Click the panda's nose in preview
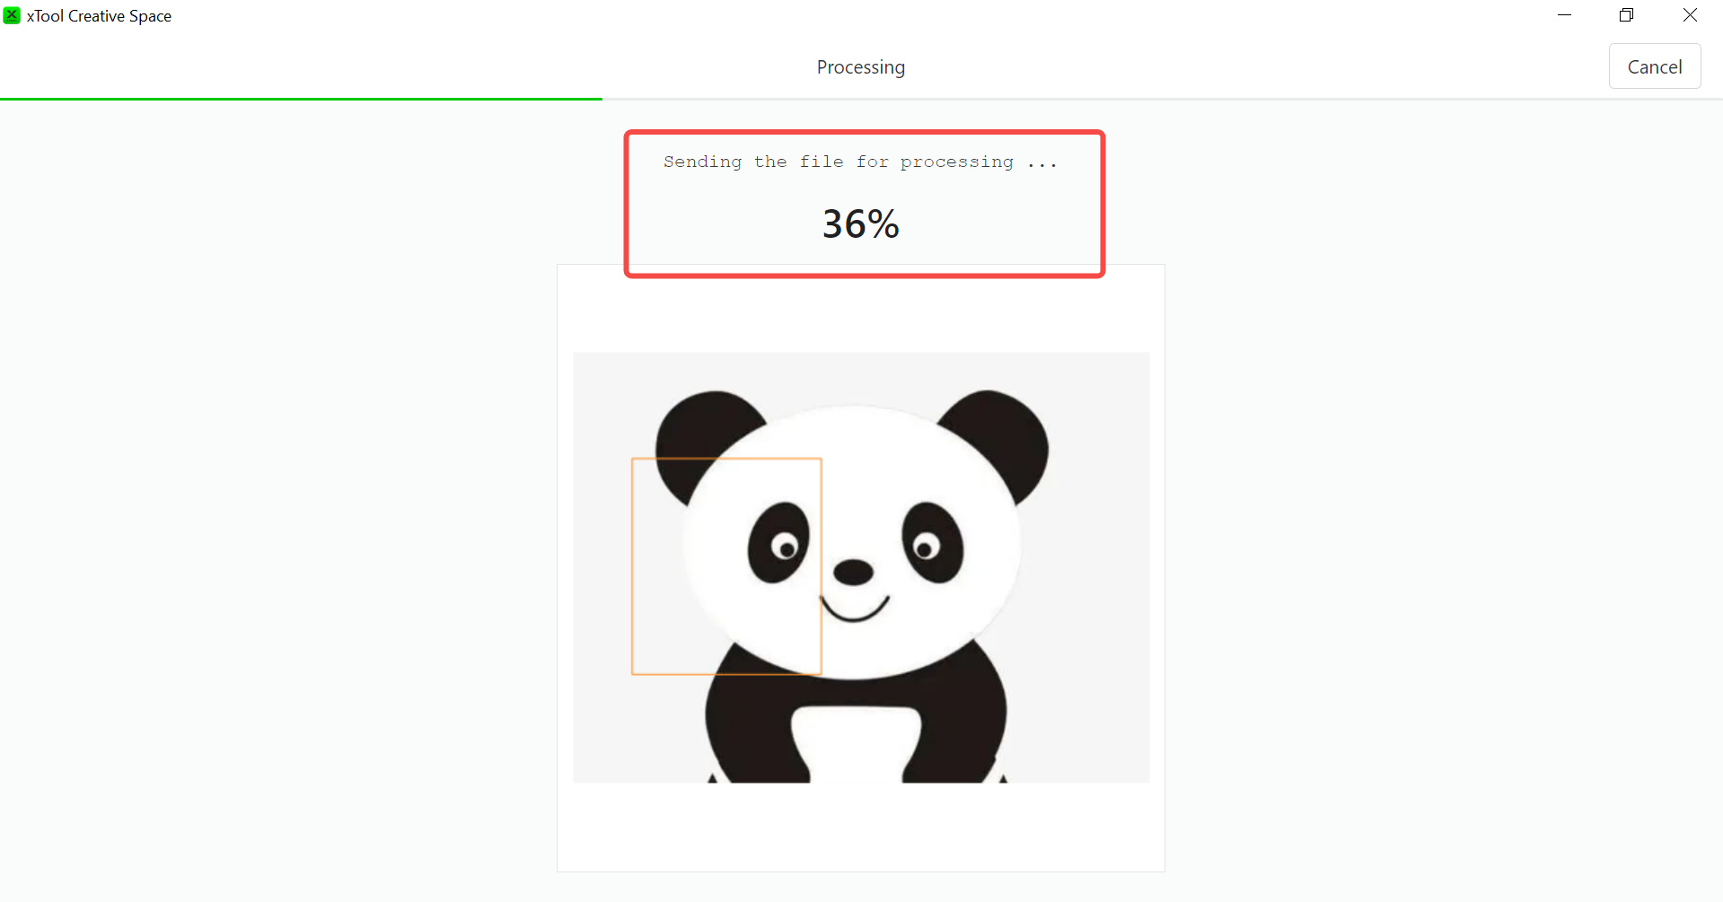1723x902 pixels. (853, 572)
